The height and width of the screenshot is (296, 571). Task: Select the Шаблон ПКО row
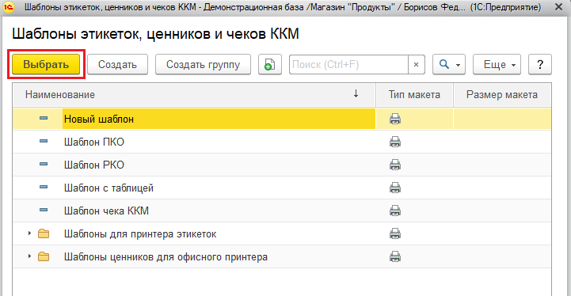coord(282,142)
